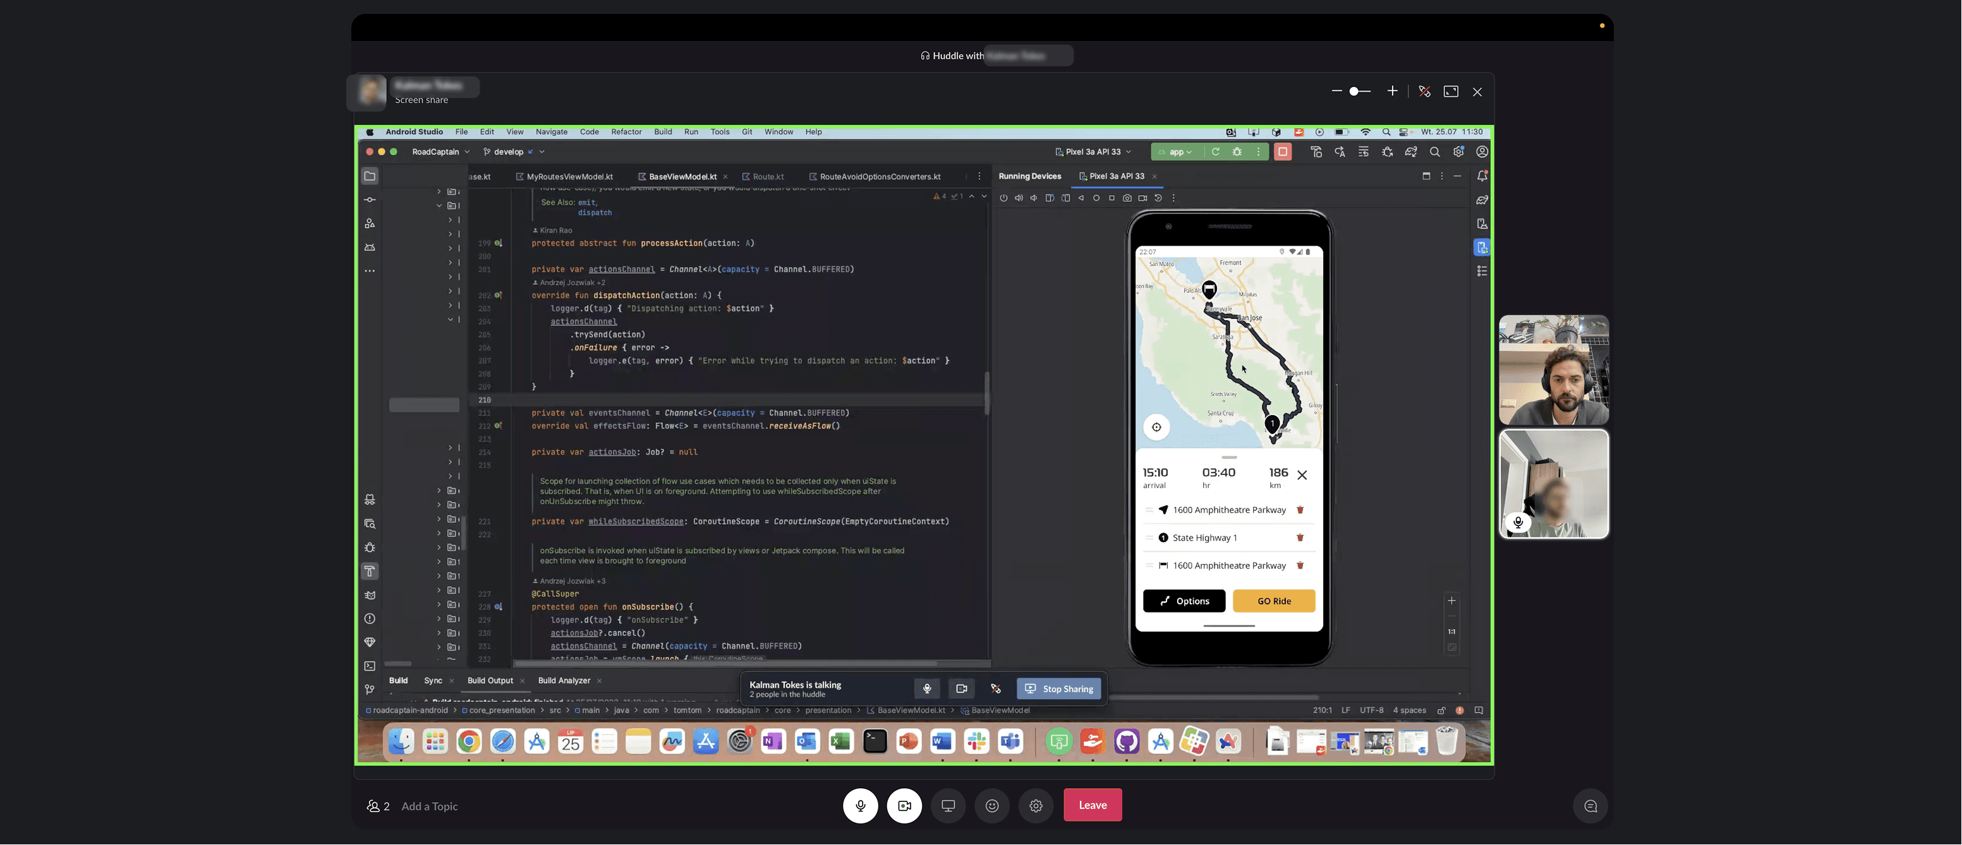Image resolution: width=1962 pixels, height=845 pixels.
Task: Adjust the screen share zoom slider
Action: click(x=1354, y=92)
